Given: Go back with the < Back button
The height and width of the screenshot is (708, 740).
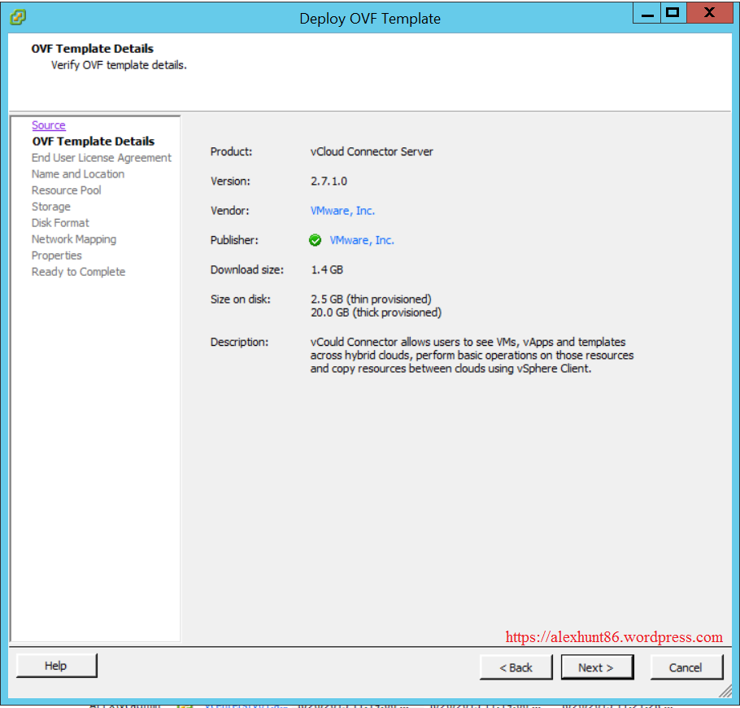Looking at the screenshot, I should coord(516,667).
